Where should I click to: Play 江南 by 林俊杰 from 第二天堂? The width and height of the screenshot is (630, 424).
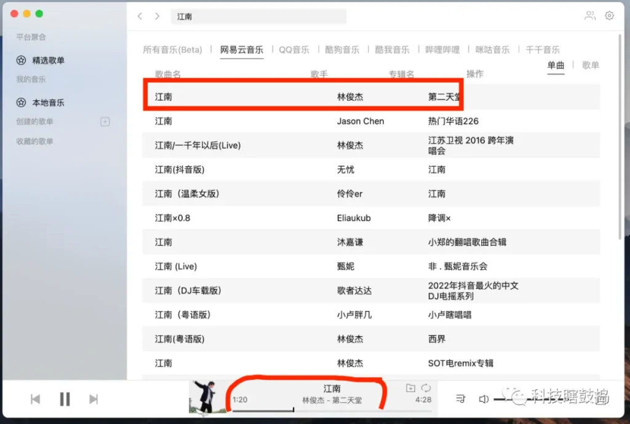(371, 96)
